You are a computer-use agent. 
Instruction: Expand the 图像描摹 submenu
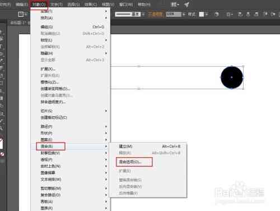click(x=71, y=173)
